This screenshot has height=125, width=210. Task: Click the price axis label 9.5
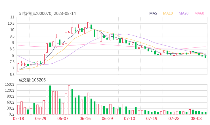[12, 36]
